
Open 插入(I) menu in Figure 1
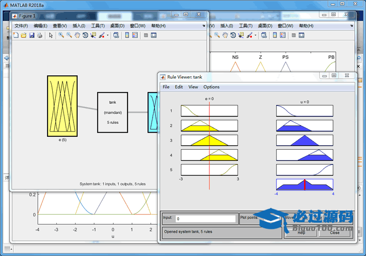(79, 26)
